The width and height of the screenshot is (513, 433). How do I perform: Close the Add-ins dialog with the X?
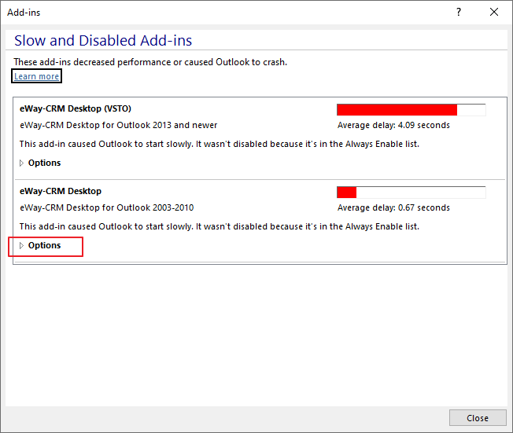coord(494,12)
